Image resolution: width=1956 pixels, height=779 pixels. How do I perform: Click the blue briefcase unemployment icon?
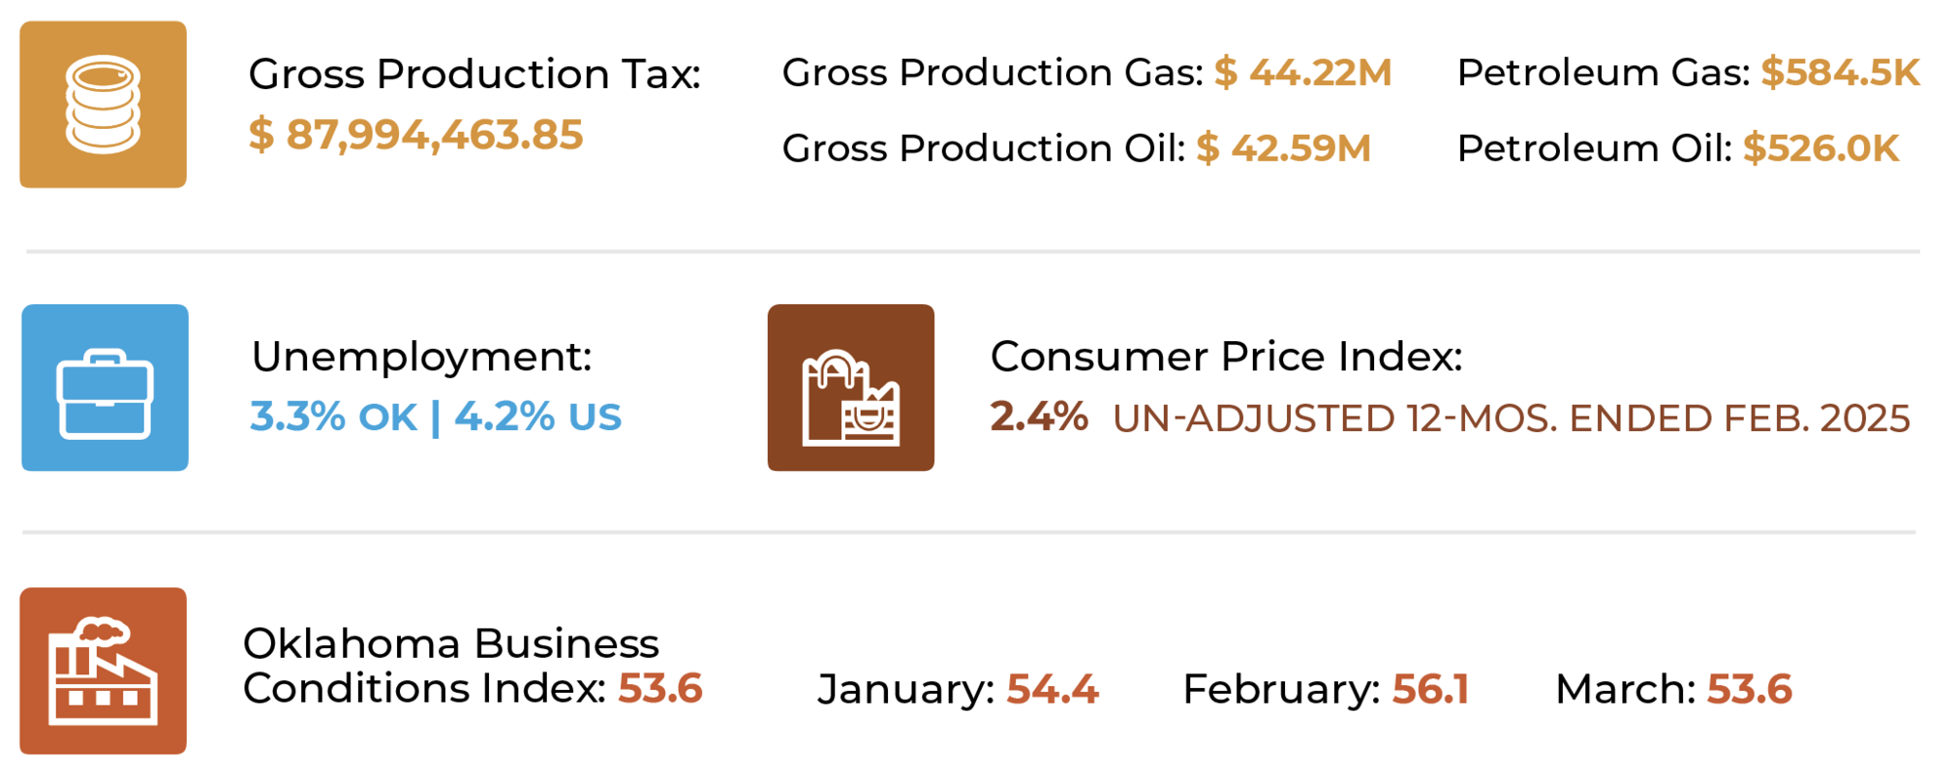(105, 388)
